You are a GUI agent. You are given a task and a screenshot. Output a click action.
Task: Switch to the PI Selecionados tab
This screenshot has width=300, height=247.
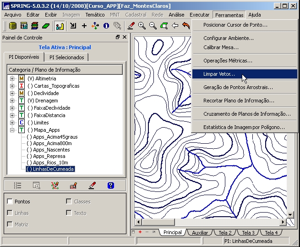(67, 57)
